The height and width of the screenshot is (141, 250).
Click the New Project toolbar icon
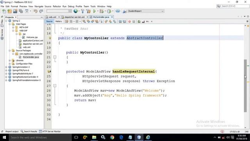coord(9,11)
